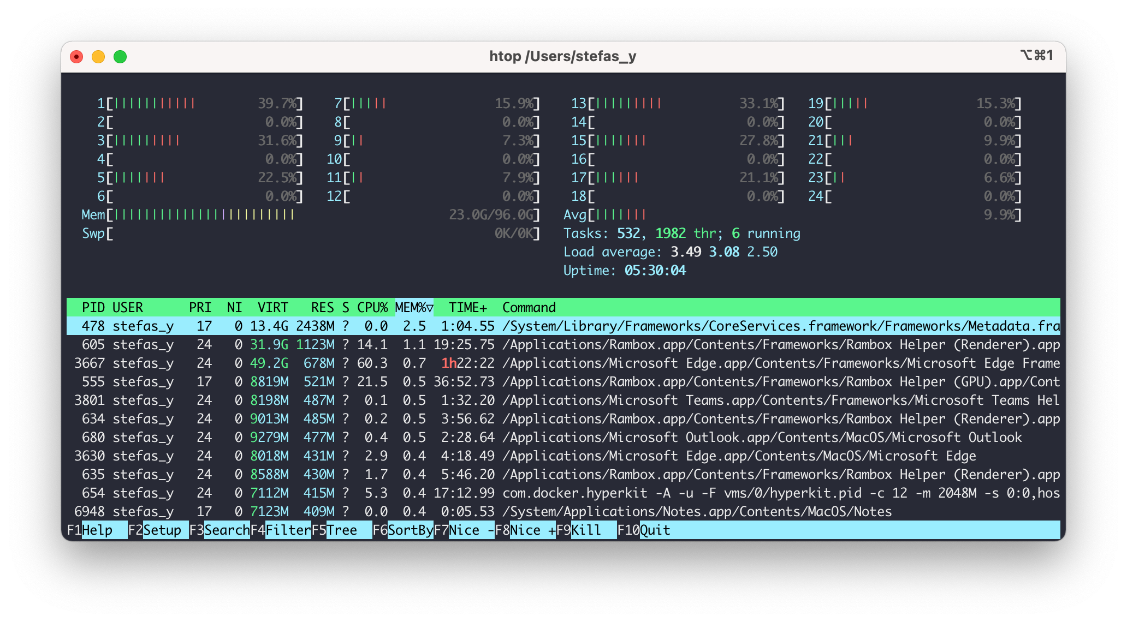
Task: Click F7 Nice minus to lower niceness
Action: pos(464,530)
